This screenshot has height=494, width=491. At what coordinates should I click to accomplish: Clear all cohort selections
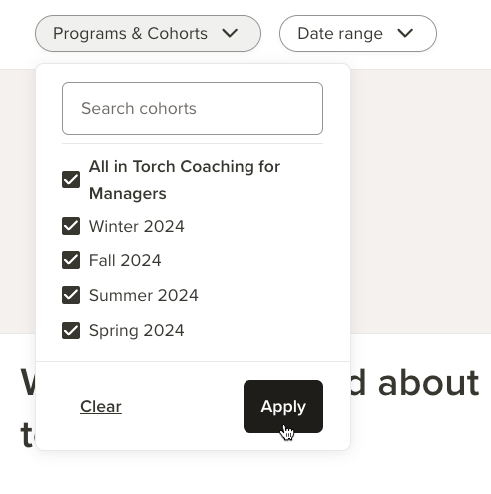pos(101,406)
